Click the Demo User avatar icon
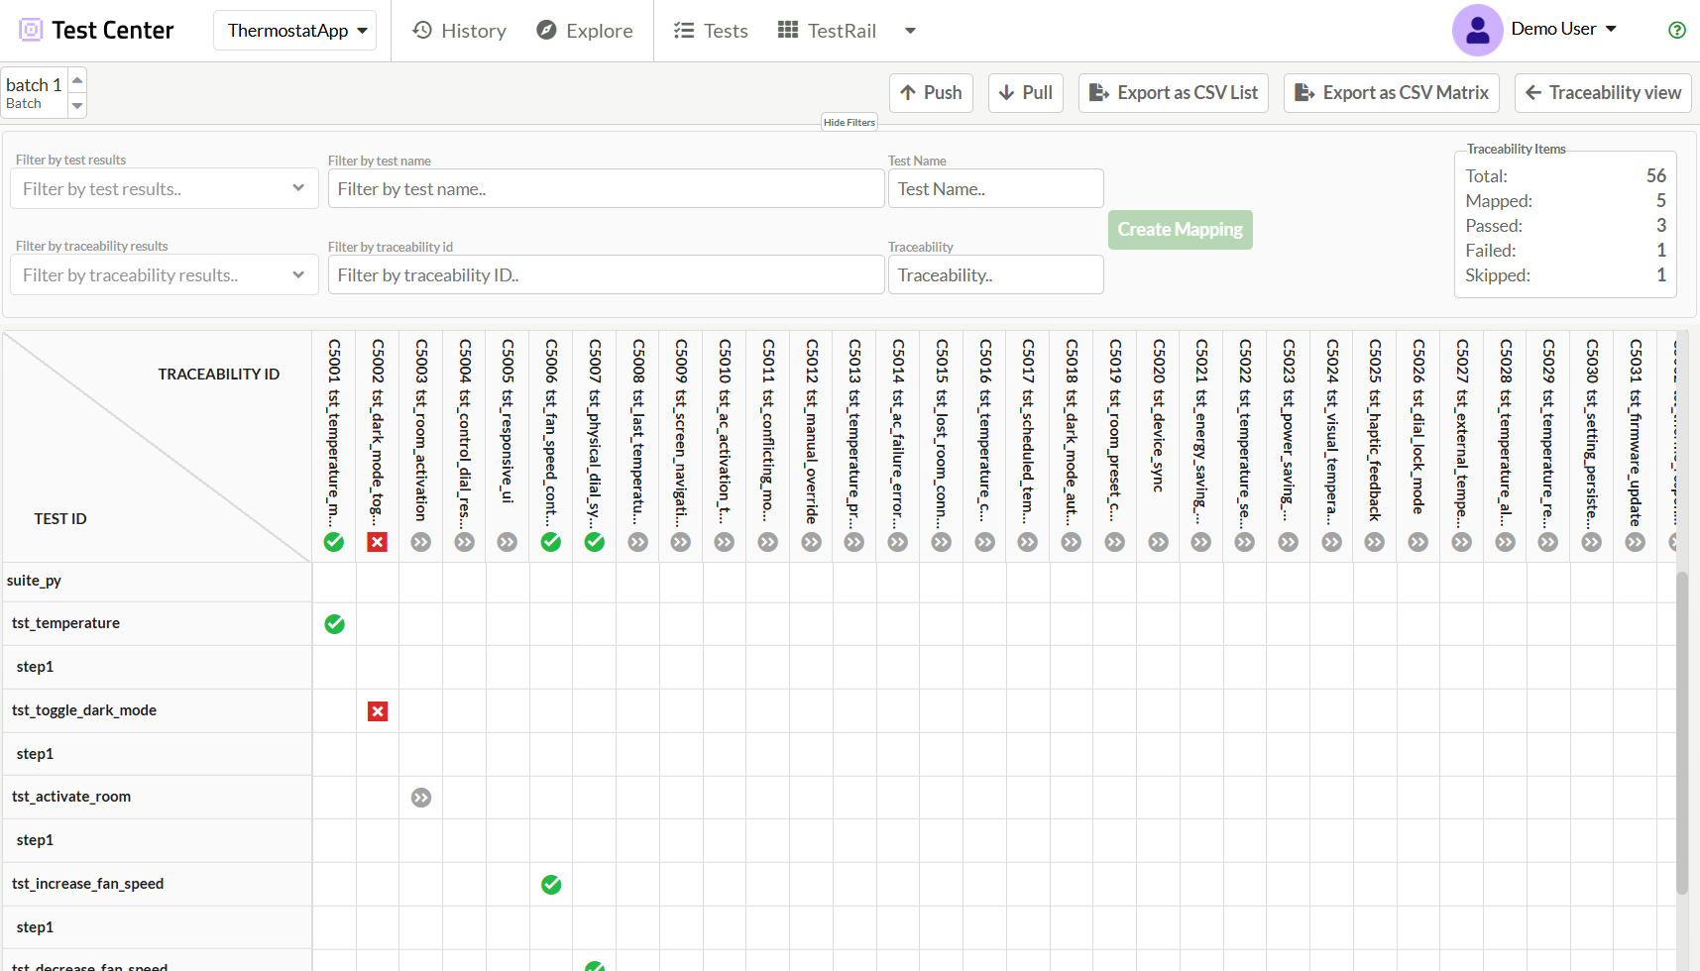1700x971 pixels. coord(1477,30)
